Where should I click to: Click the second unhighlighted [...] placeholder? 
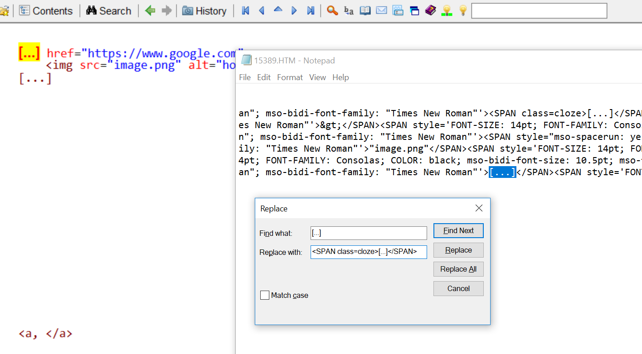[x=35, y=79]
